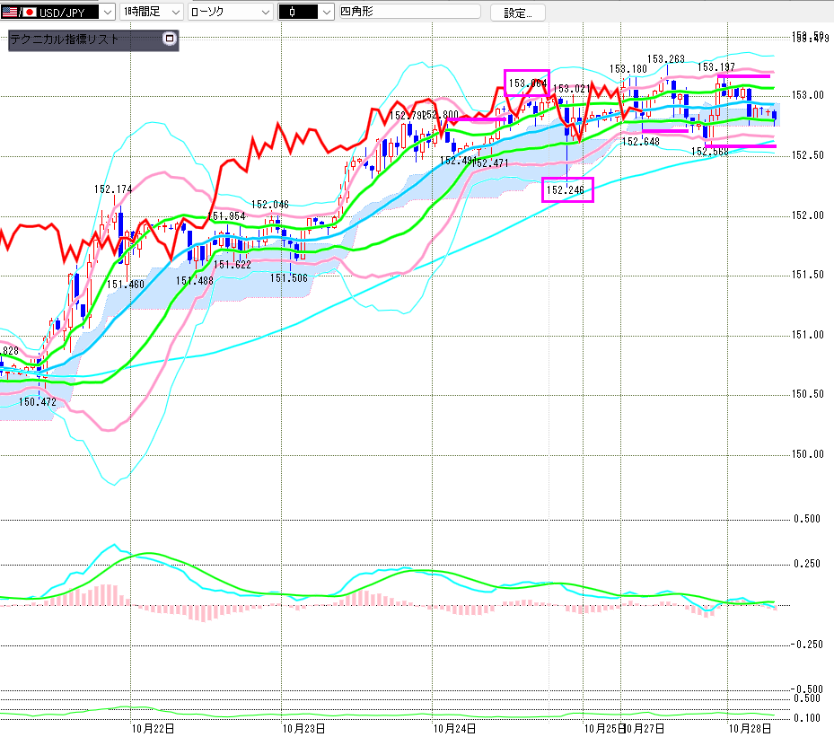Image resolution: width=834 pixels, height=737 pixels.
Task: Click the Japan flag icon
Action: coord(30,13)
